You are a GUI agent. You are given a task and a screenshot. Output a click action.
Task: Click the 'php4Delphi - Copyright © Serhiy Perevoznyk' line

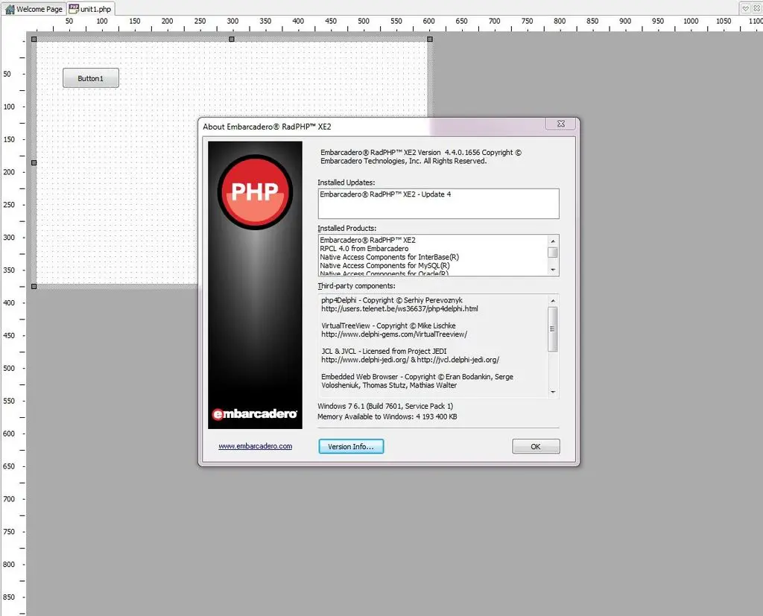[392, 300]
